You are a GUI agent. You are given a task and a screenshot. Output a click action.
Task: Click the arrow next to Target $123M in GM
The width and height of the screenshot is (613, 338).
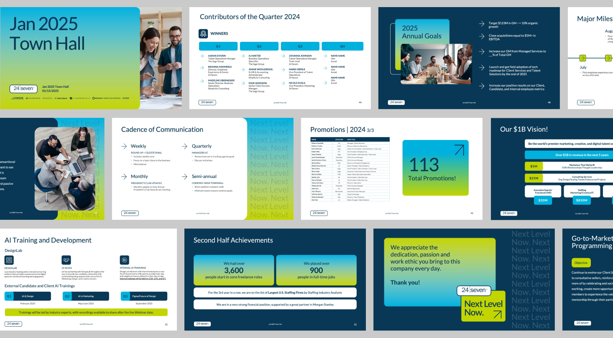coord(482,24)
